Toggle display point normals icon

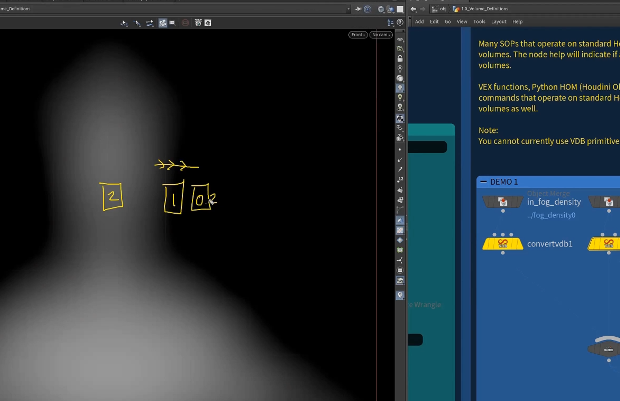400,160
